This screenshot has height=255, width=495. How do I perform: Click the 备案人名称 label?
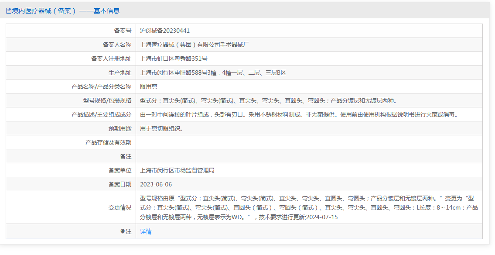click(117, 45)
